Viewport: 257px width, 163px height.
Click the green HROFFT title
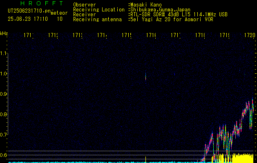pyautogui.click(x=42, y=3)
